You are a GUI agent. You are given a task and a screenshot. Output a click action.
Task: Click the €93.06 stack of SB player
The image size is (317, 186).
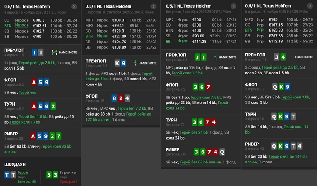click(x=198, y=36)
